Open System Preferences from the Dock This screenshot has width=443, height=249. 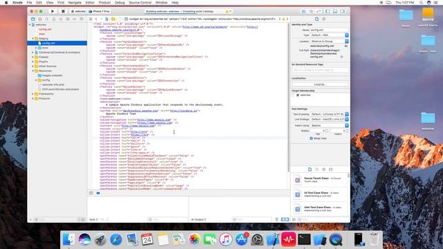[257, 239]
